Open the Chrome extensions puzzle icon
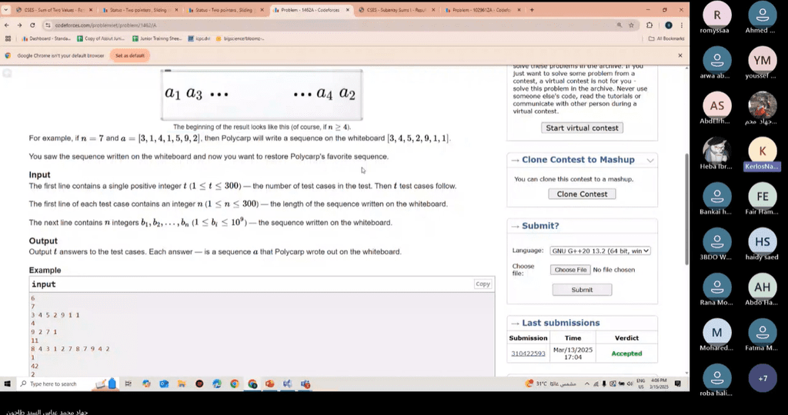Image resolution: width=788 pixels, height=415 pixels. [x=649, y=25]
